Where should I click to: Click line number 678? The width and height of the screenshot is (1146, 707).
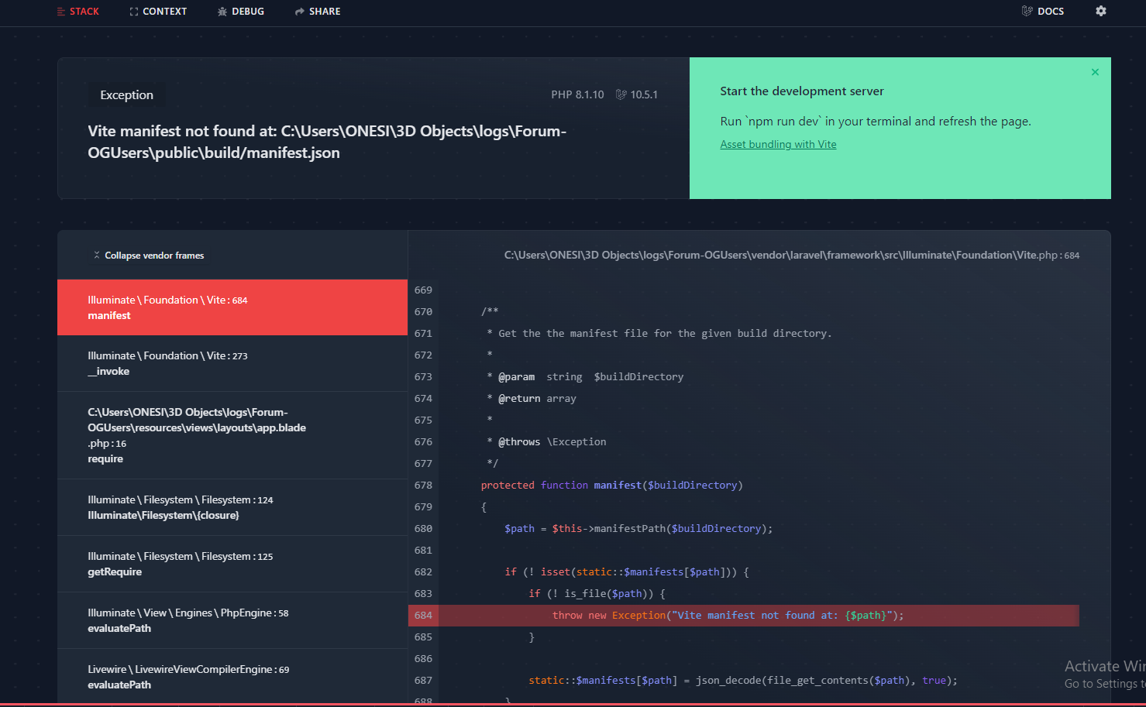[423, 486]
